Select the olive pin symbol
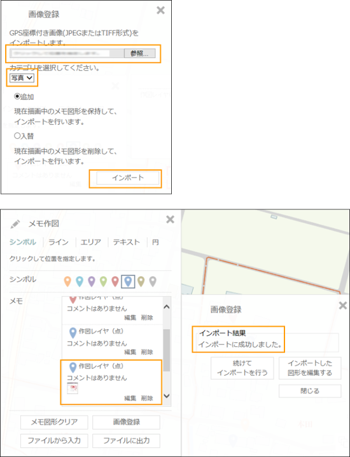The image size is (350, 457). point(141,281)
